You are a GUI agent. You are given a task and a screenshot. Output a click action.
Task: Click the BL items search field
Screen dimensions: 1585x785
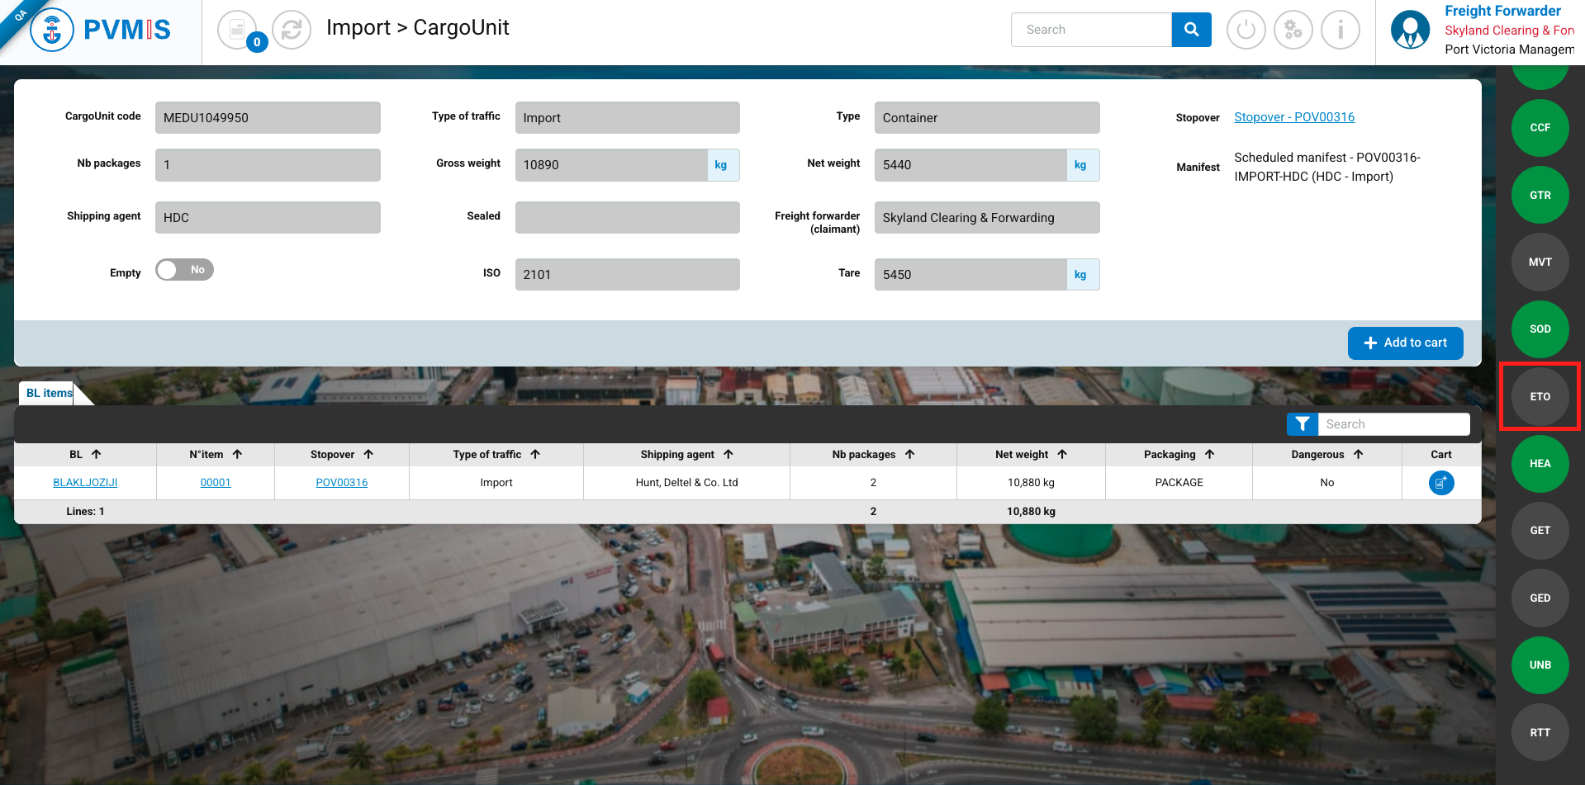coord(1393,424)
